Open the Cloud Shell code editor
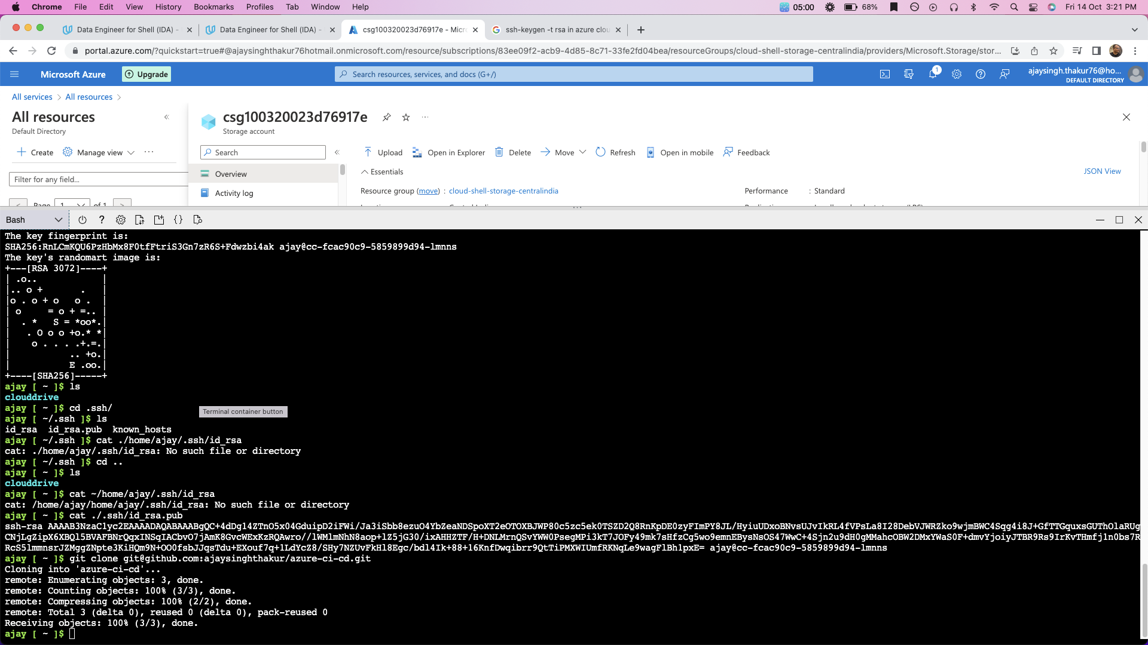Viewport: 1148px width, 645px height. (x=178, y=220)
